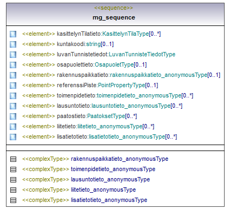Image resolution: width=230 pixels, height=209 pixels.
Task: Select the complexType icon beside liitetieto_anonymousType
Action: 13,190
